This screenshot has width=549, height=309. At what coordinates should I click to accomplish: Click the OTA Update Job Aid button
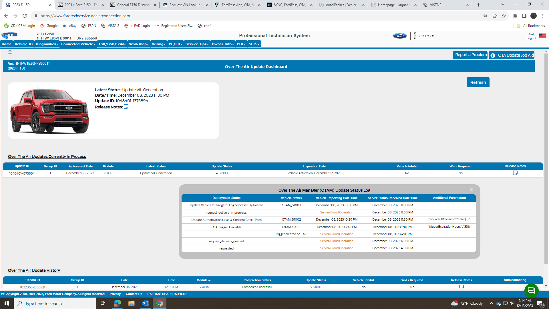[512, 55]
